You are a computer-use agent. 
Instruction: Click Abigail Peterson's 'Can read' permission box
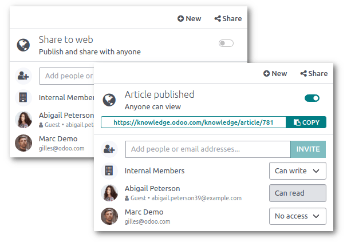(x=297, y=193)
